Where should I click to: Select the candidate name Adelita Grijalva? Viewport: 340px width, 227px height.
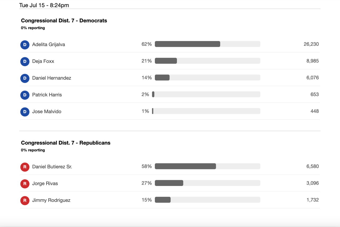coord(48,44)
